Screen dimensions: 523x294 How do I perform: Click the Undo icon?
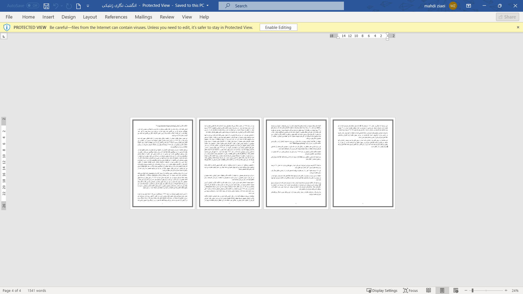[x=56, y=6]
